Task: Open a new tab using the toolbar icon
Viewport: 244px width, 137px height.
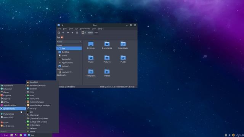Action: tap(59, 33)
